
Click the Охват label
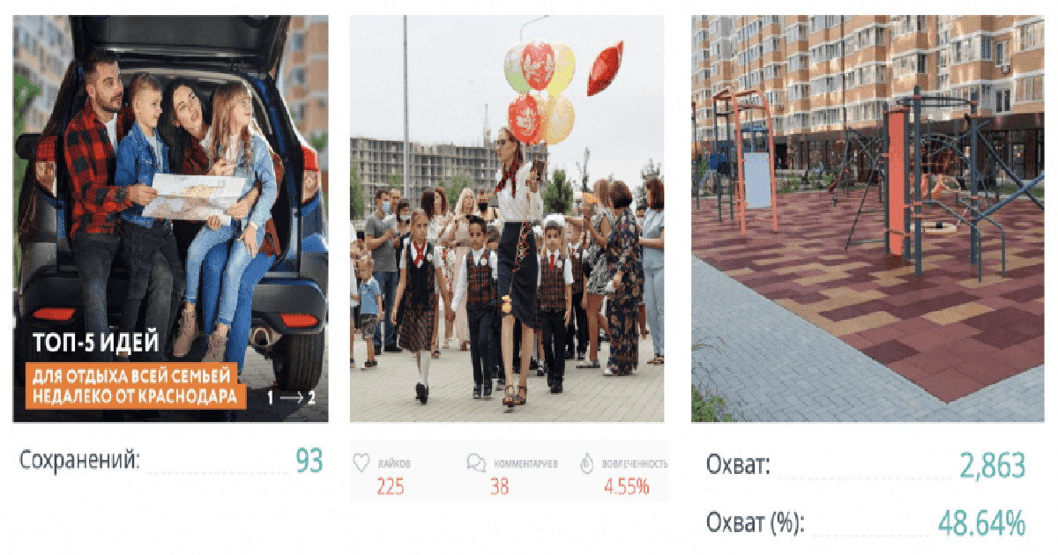(738, 466)
